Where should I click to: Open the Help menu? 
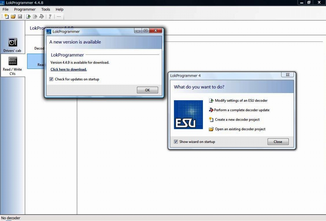tap(60, 9)
